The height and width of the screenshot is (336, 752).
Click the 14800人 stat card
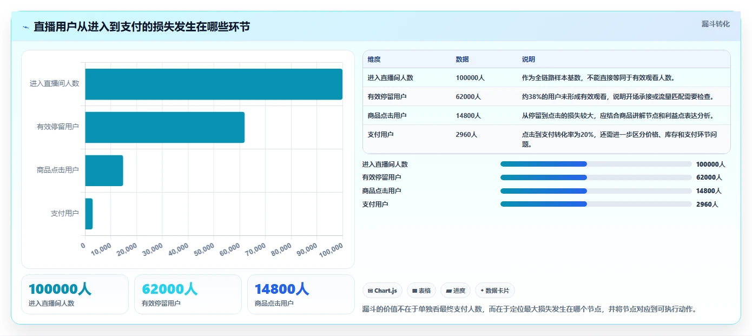(x=301, y=294)
